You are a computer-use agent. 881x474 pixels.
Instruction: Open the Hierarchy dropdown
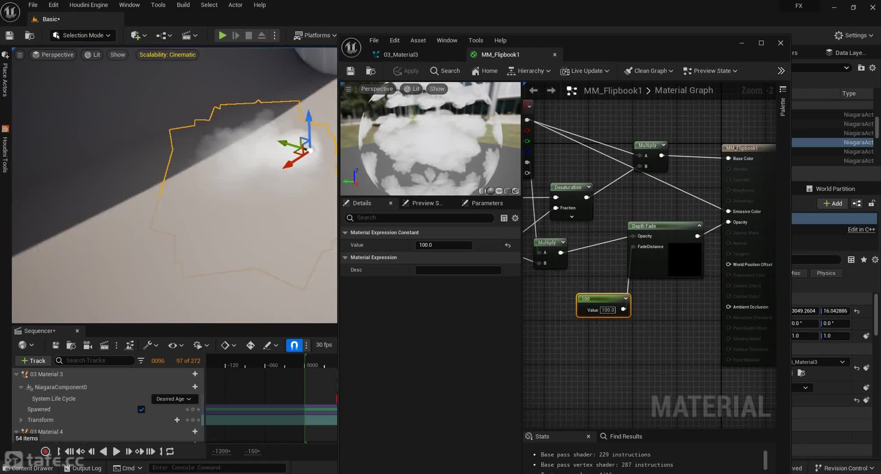coord(529,71)
